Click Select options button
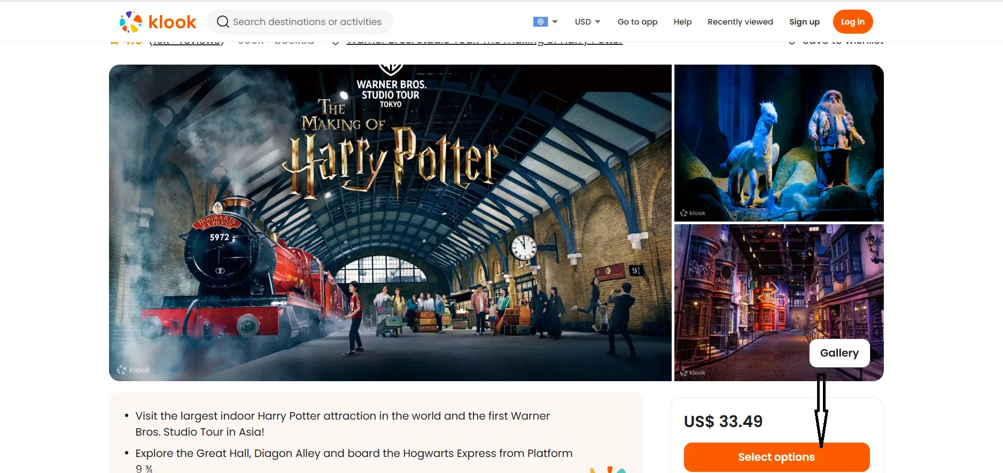 tap(776, 457)
